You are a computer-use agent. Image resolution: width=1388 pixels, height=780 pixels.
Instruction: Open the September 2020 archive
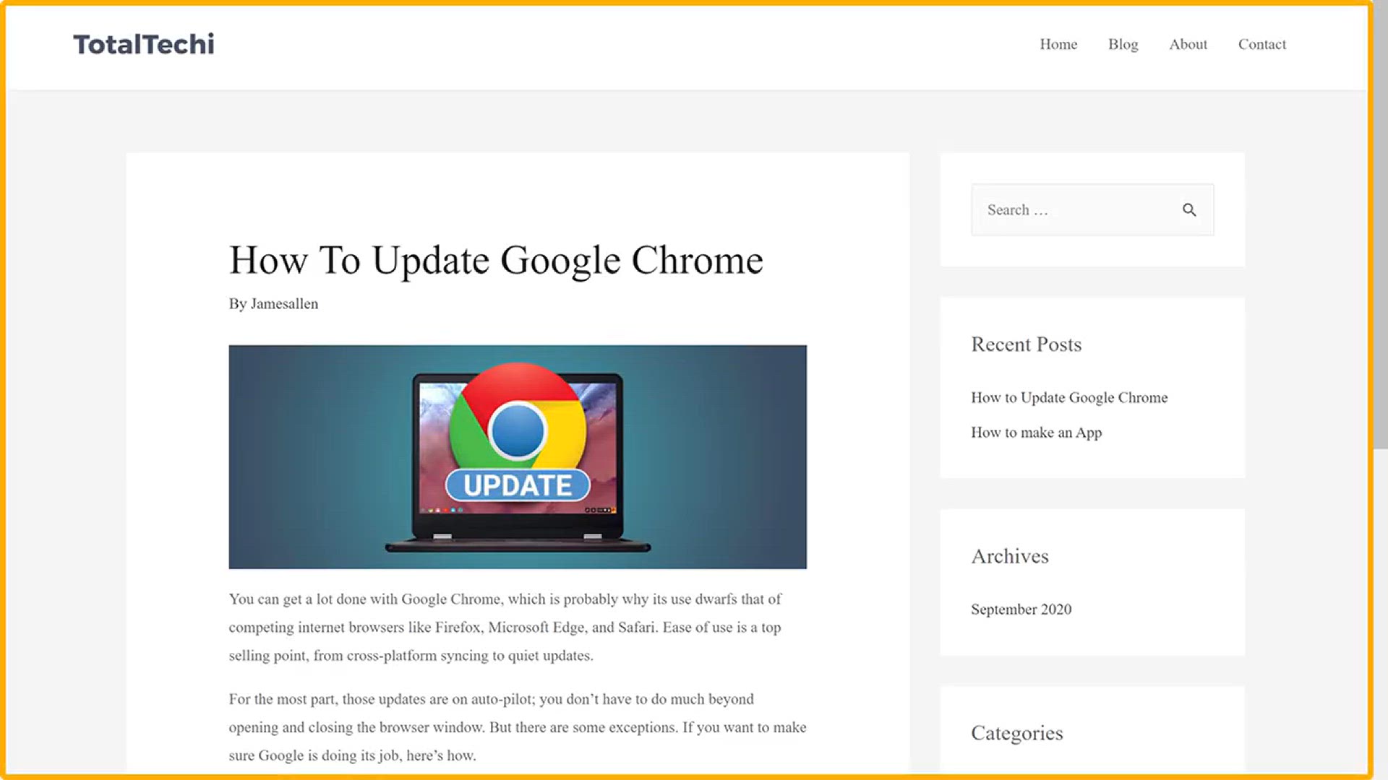pyautogui.click(x=1021, y=610)
